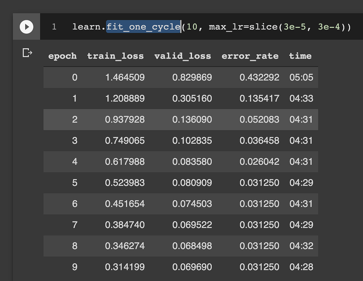
Task: Select the error_rate column header
Action: 250,56
